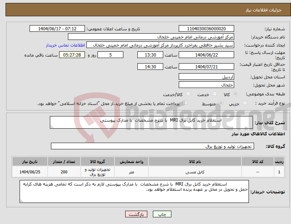Select the کالا/خدمت radio button

point(188,94)
